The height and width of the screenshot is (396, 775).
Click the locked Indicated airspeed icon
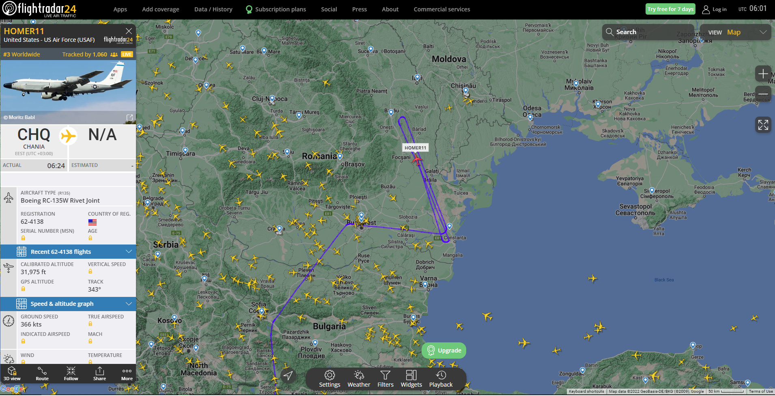[x=23, y=342]
